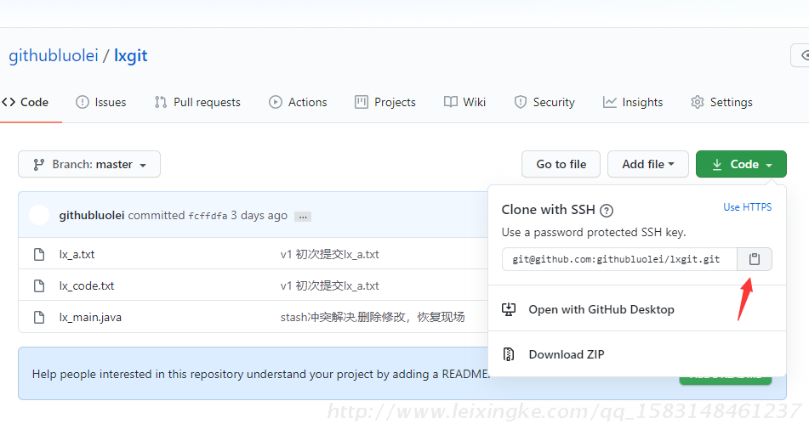This screenshot has height=435, width=809.
Task: Open the Insights tab
Action: (633, 102)
